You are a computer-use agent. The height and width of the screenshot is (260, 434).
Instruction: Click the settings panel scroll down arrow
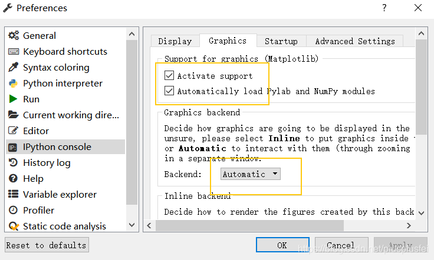tap(421, 213)
